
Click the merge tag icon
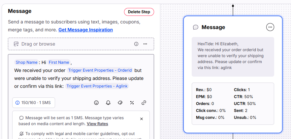(120, 103)
